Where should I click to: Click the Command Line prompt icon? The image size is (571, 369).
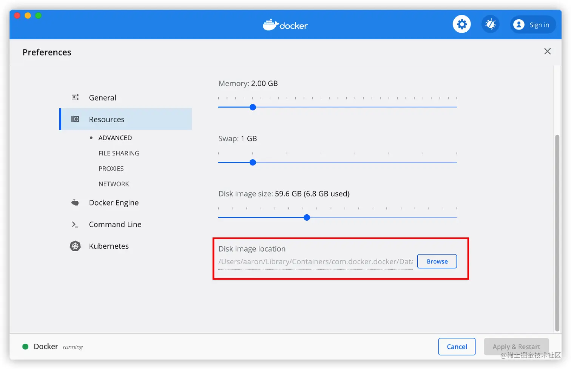point(75,224)
